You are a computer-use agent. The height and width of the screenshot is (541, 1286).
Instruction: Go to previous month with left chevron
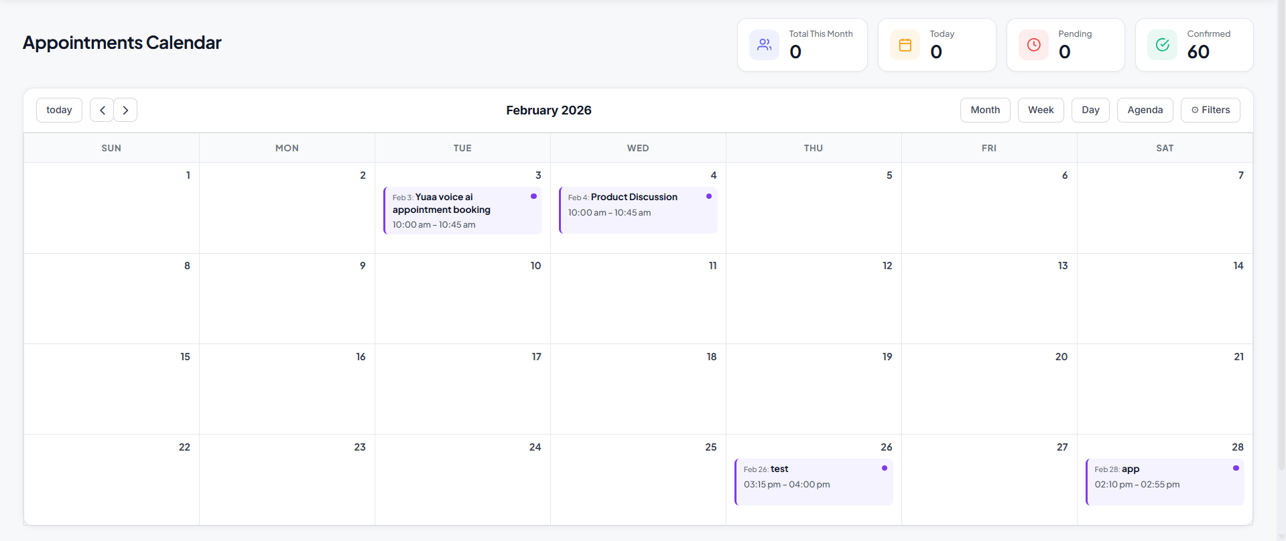[x=102, y=110]
